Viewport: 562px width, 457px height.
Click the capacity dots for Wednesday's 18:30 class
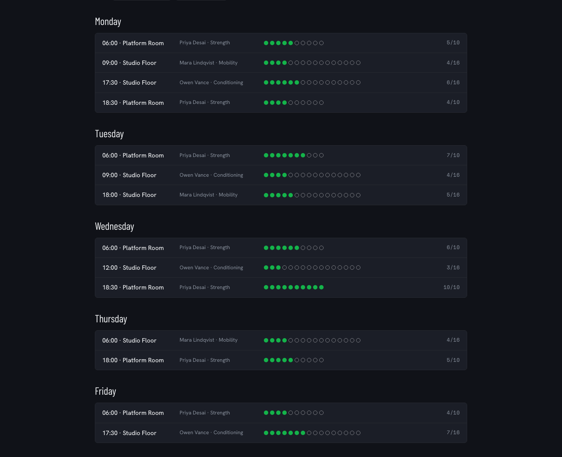(294, 287)
